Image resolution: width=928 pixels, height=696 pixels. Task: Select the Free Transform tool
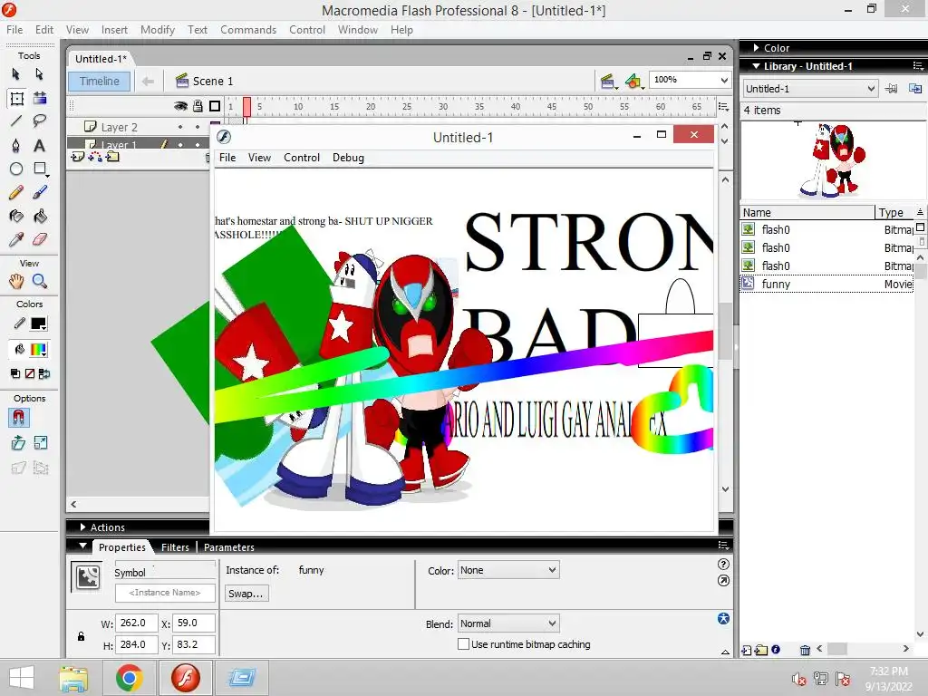coord(16,98)
